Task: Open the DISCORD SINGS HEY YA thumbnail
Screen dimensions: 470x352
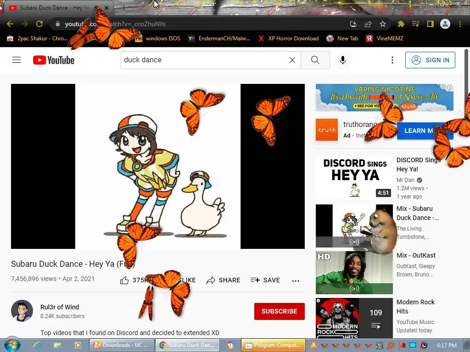Action: click(x=354, y=178)
